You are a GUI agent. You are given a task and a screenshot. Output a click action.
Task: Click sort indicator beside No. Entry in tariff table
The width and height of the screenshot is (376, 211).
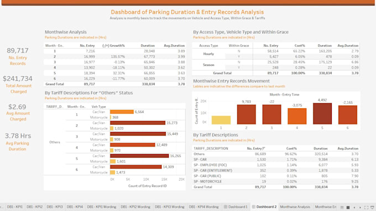(264, 149)
